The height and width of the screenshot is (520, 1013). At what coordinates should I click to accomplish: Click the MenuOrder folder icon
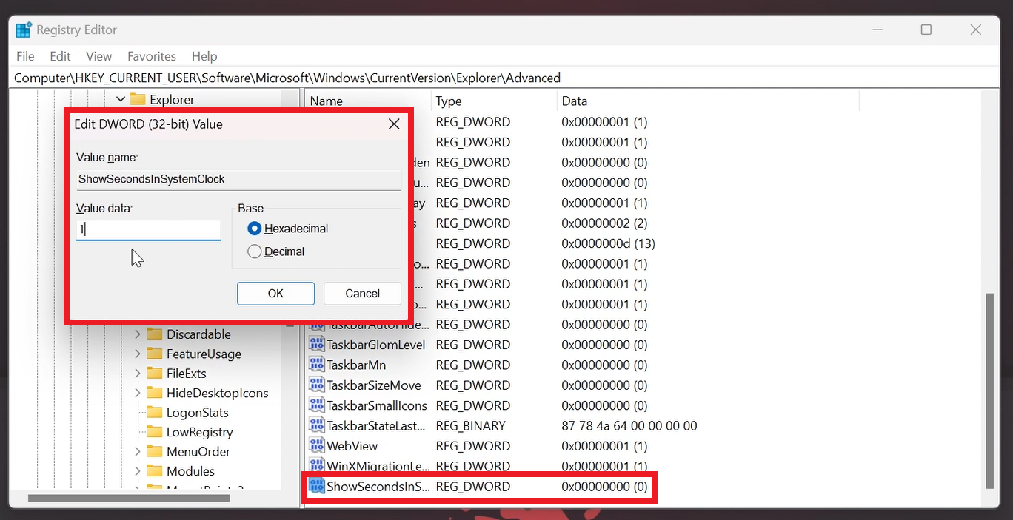(154, 451)
